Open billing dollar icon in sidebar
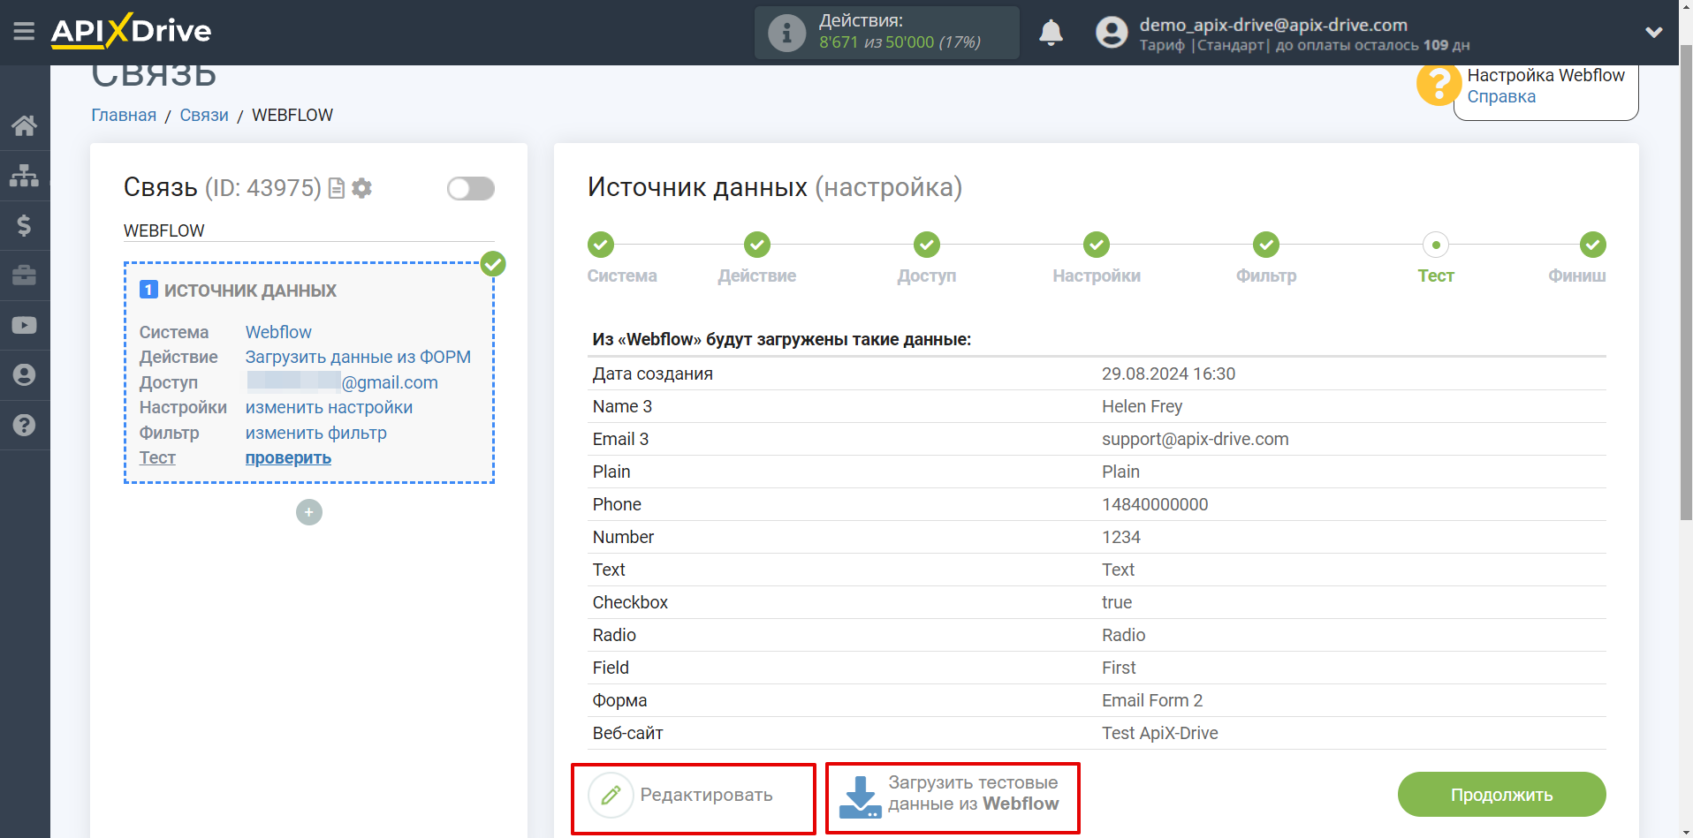The image size is (1693, 838). (24, 225)
